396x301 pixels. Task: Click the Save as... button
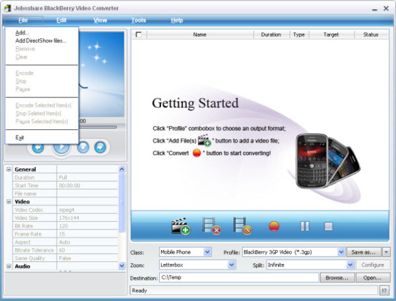tap(364, 252)
